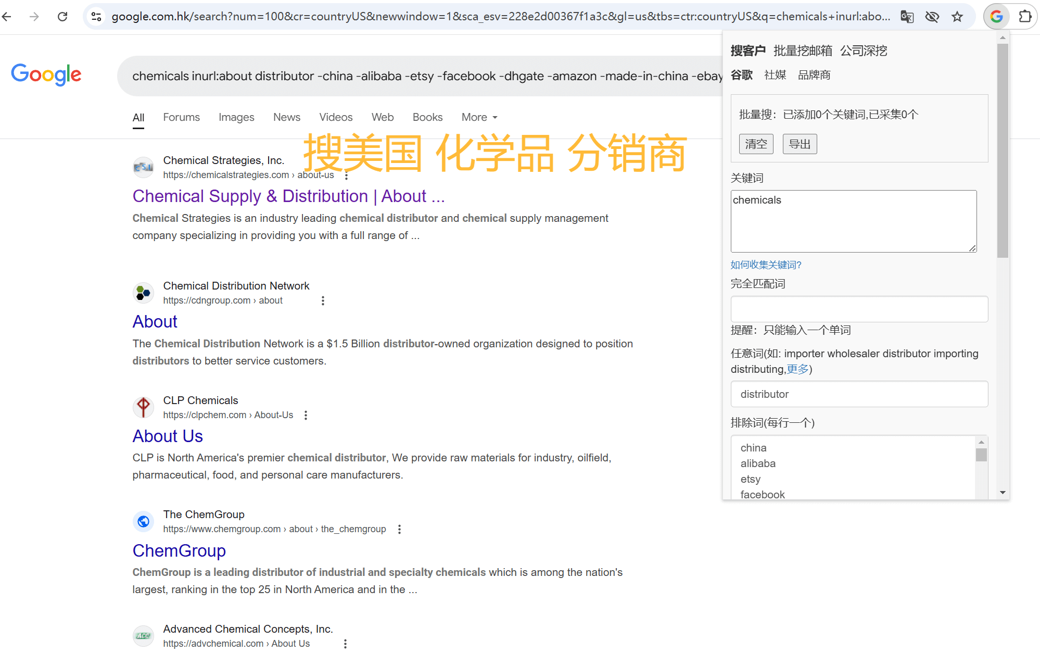Open 如何收集关键词 help link
1040x653 pixels.
(x=766, y=265)
